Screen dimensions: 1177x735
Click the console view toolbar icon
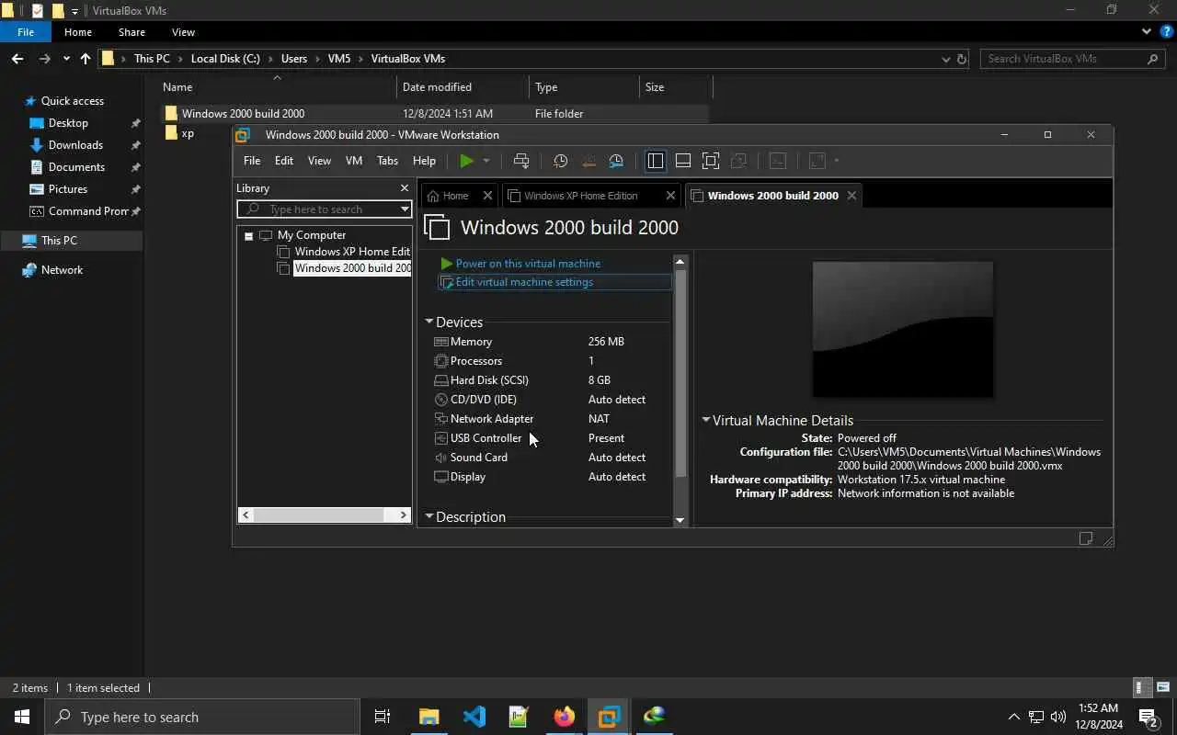click(x=778, y=161)
